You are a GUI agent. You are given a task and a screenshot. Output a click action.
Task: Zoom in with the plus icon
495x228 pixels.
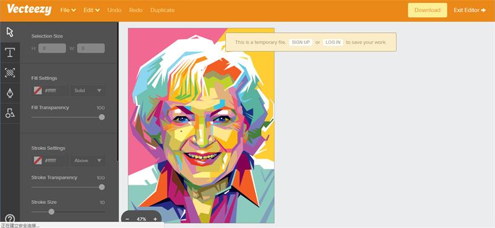[x=155, y=219]
